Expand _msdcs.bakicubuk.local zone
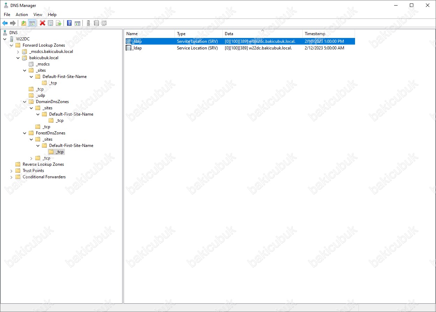The height and width of the screenshot is (312, 436). 18,52
